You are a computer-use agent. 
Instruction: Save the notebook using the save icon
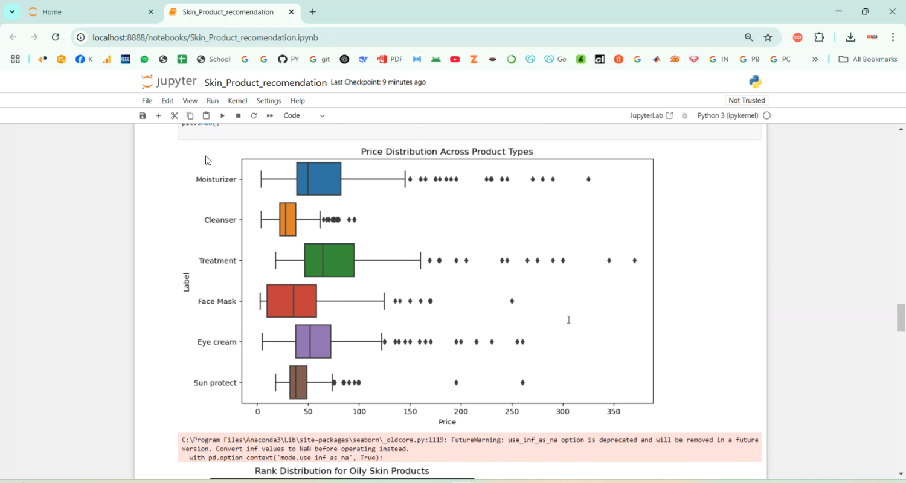tap(142, 115)
